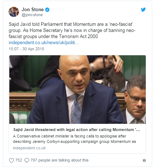Click the article description about Conservative cabinet minister
159x168 pixels.
point(74,139)
